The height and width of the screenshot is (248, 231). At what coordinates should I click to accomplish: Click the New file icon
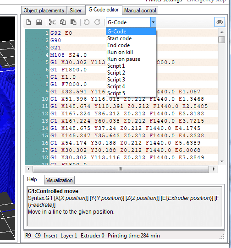(x=28, y=22)
